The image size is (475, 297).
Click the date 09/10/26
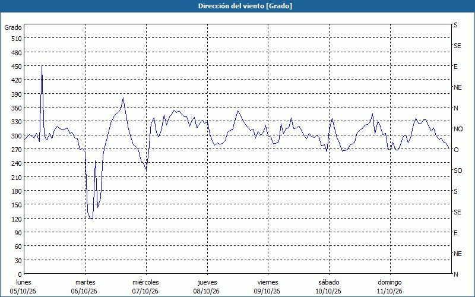267,291
